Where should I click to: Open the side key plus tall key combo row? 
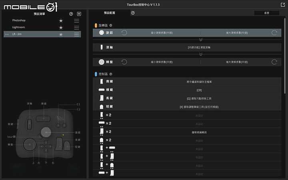point(187,157)
